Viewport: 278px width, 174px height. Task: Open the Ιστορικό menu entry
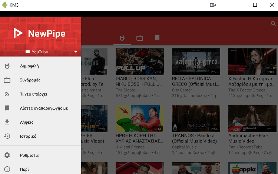(41, 136)
